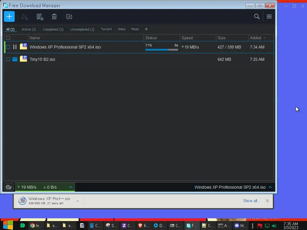307x230 pixels.
Task: Check the Windows XP Professional row checkbox
Action: [x=8, y=47]
